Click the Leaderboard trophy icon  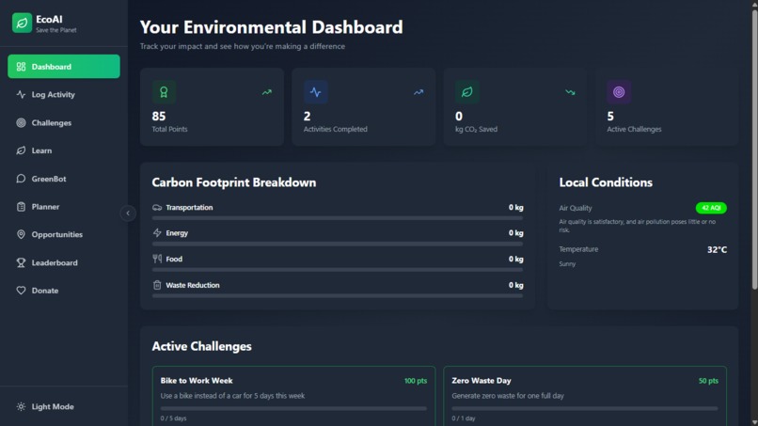21,262
